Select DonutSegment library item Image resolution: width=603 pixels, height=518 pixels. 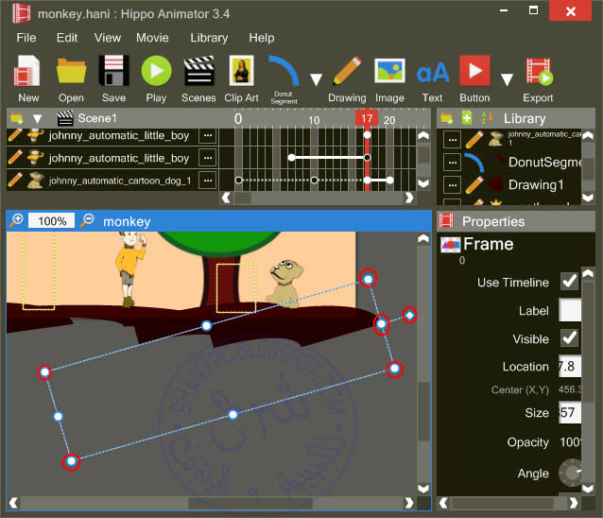coord(544,163)
